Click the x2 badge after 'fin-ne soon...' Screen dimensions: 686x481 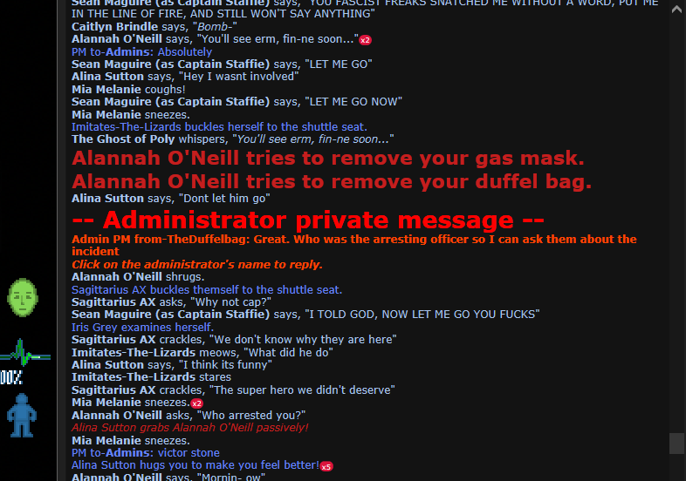(366, 40)
